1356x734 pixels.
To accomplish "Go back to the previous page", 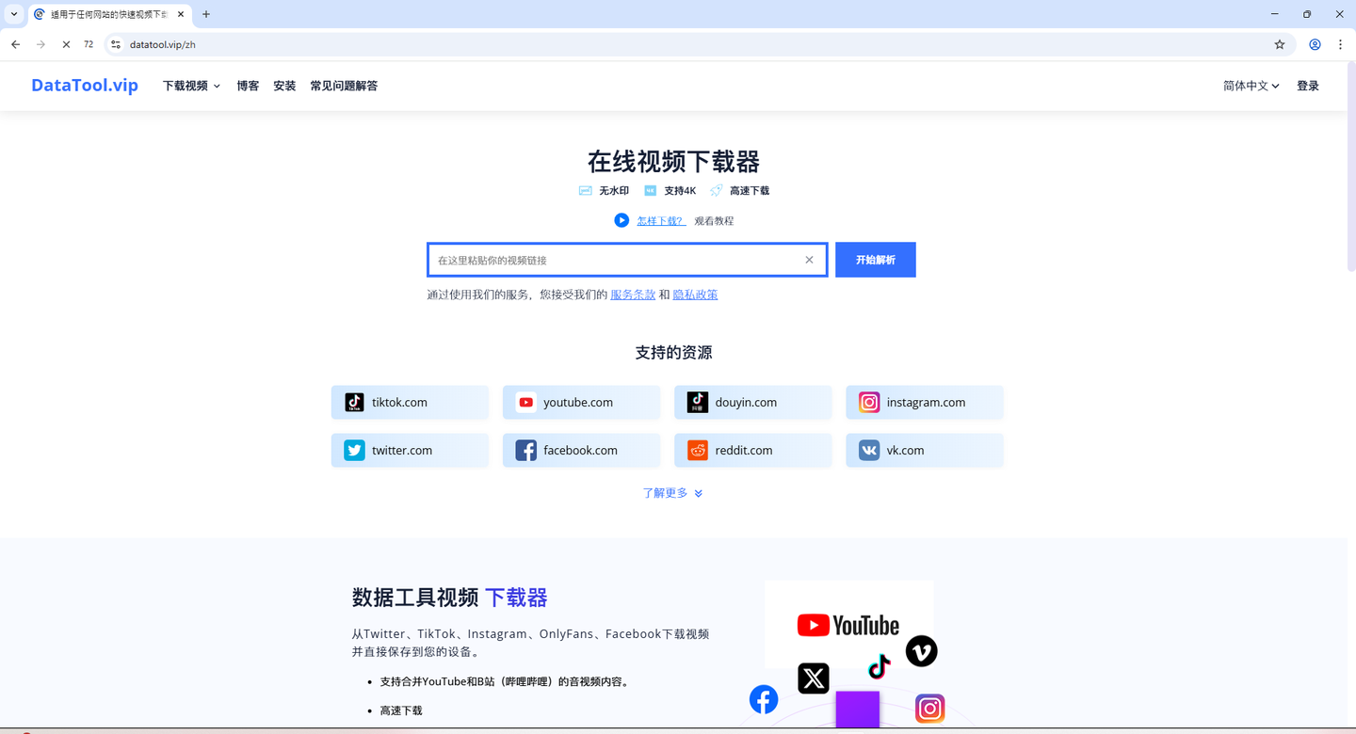I will click(x=16, y=44).
